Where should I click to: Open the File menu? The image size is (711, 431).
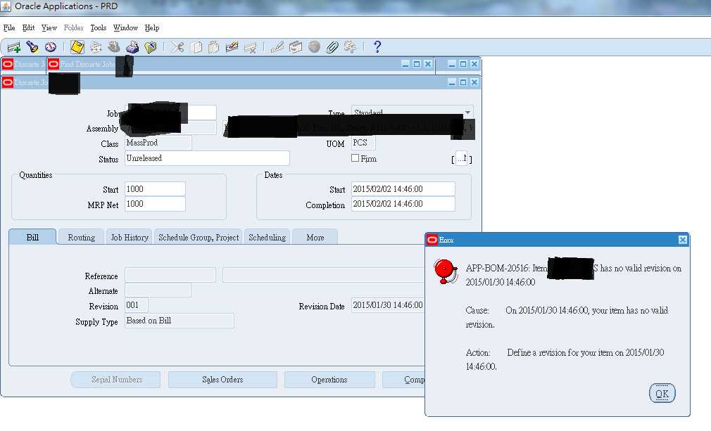[x=9, y=27]
